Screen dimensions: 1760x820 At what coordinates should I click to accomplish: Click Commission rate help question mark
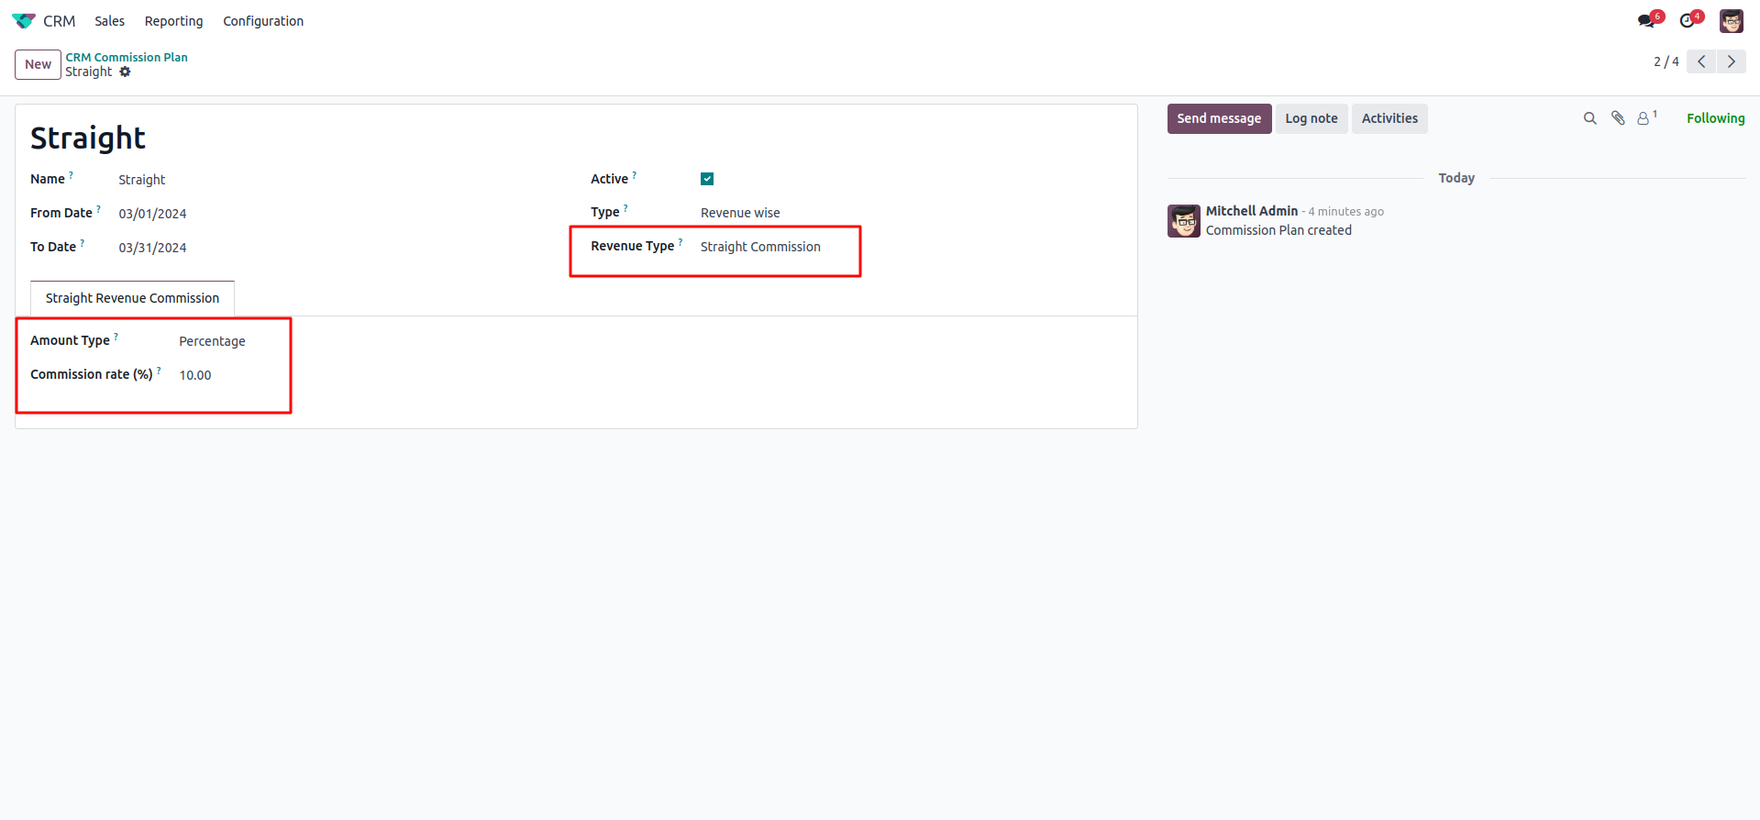pyautogui.click(x=159, y=370)
